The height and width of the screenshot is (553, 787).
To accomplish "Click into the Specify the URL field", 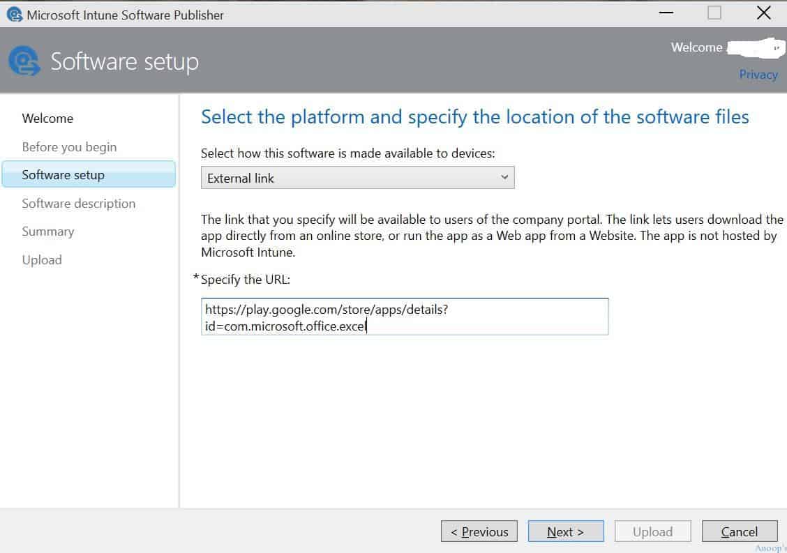I will coord(405,317).
